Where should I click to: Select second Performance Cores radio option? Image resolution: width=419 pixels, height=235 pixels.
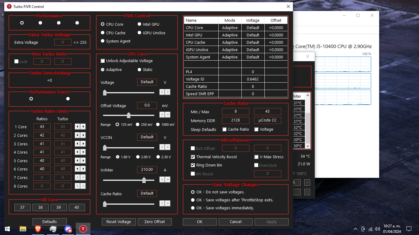tap(68, 99)
